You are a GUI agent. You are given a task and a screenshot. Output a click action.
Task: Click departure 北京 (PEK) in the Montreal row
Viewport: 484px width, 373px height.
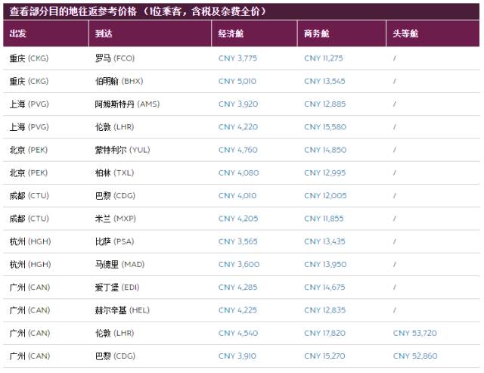tap(29, 150)
